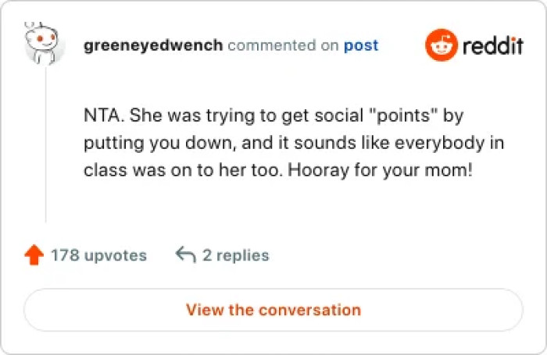Click the "commented on" text in the header

[283, 45]
